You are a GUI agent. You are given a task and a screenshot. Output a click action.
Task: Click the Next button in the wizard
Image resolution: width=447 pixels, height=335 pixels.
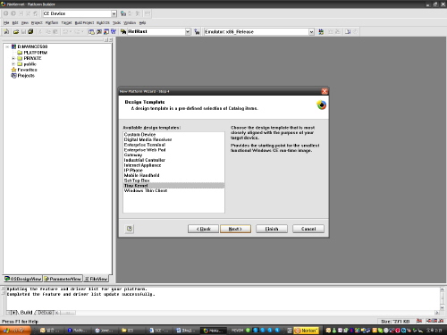(x=235, y=229)
